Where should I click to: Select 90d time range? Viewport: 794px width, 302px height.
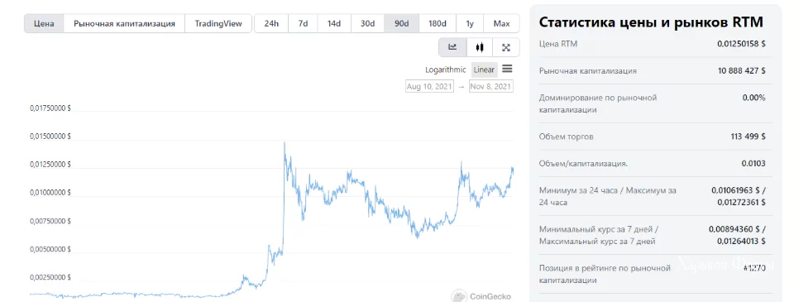(402, 23)
